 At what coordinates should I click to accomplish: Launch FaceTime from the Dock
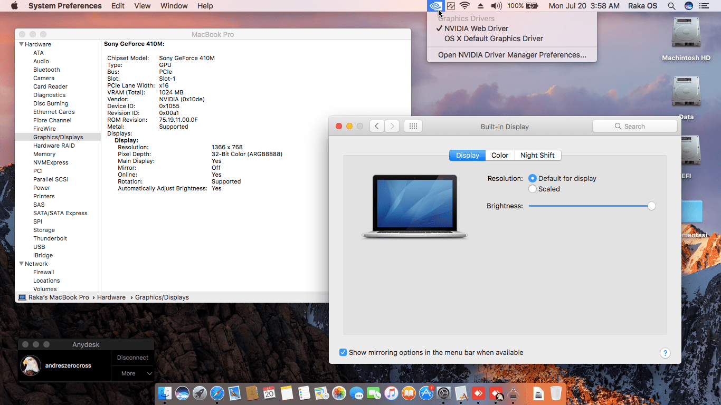[374, 393]
